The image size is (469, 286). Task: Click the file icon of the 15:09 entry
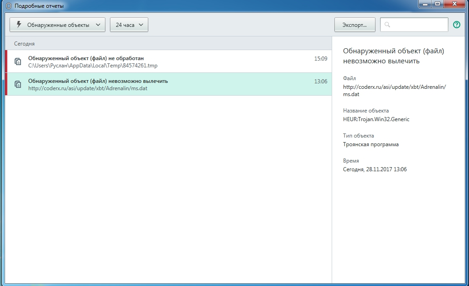(x=18, y=61)
